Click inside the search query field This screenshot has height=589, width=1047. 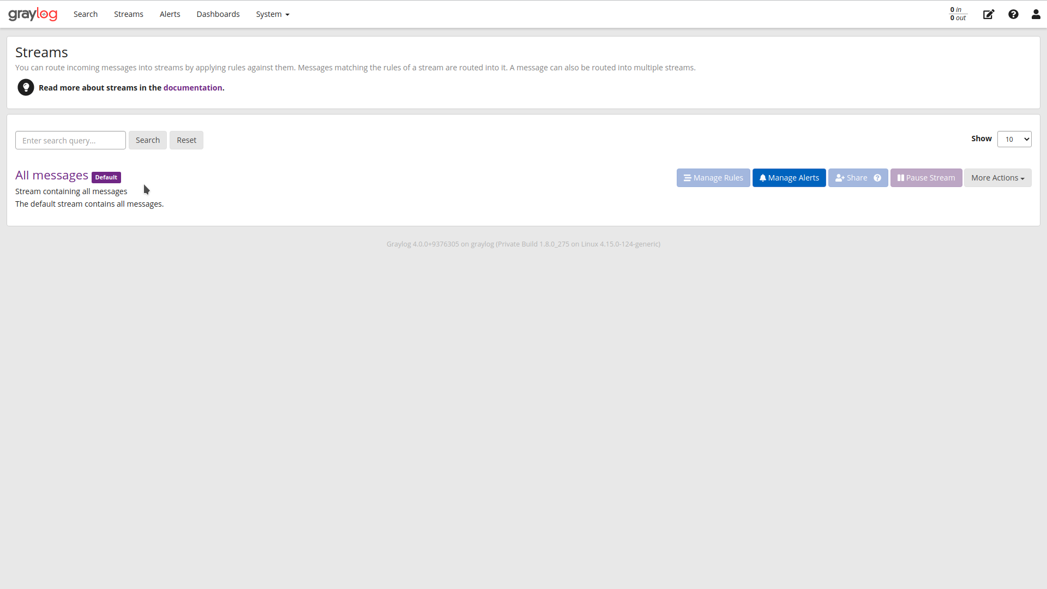pyautogui.click(x=70, y=140)
